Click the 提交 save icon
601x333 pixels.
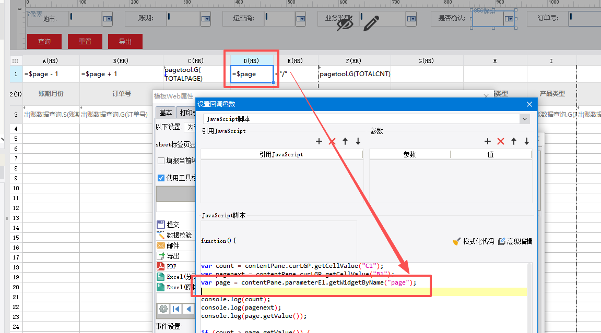161,225
